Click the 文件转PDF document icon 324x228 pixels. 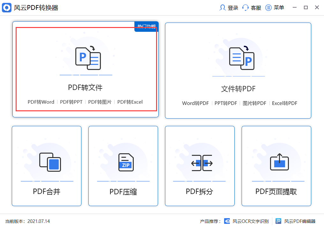click(242, 58)
